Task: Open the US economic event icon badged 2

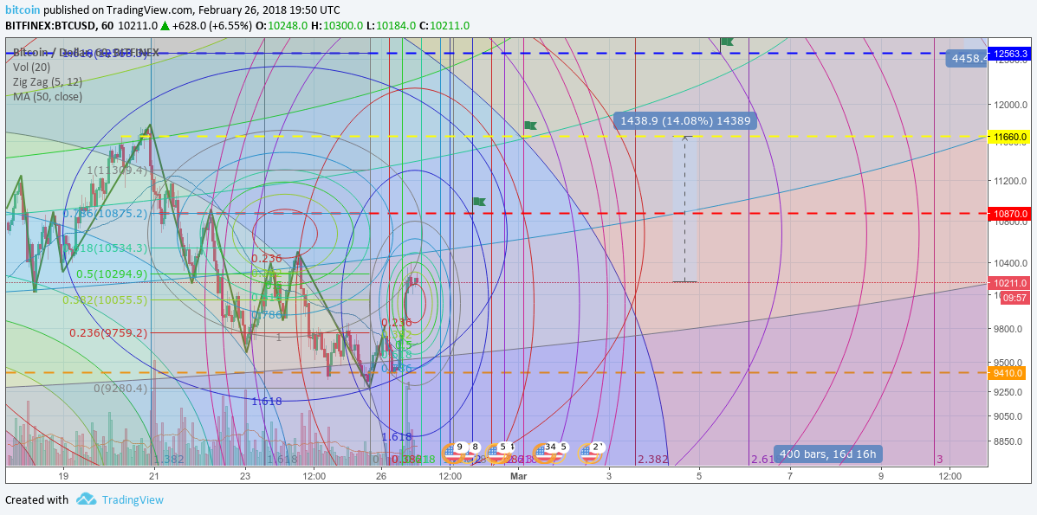Action: coord(588,452)
